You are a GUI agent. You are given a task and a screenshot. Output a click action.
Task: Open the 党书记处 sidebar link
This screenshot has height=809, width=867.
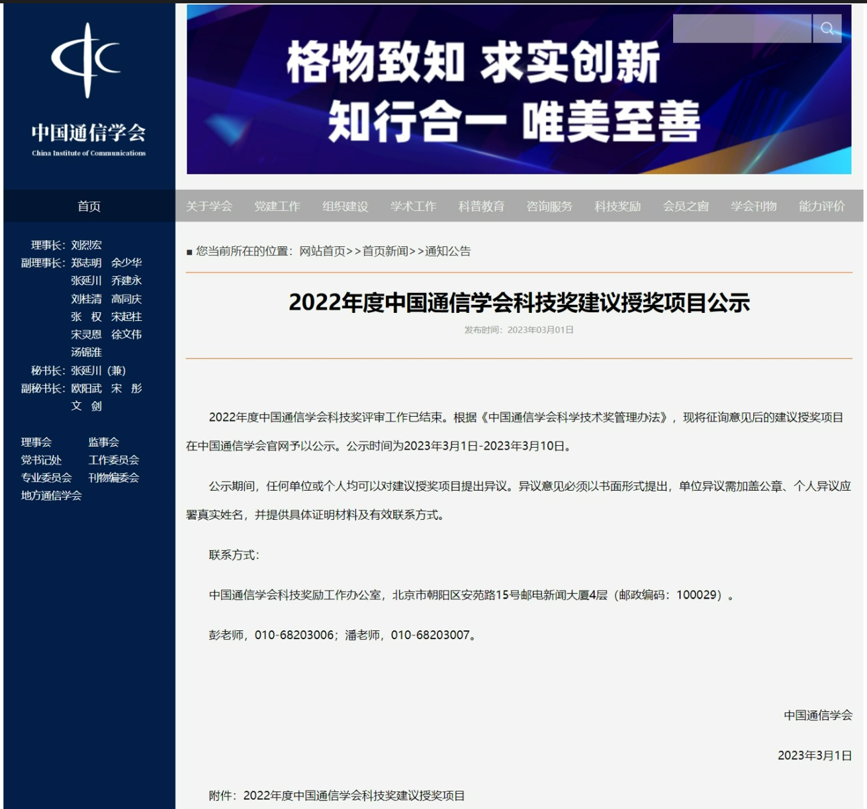tap(41, 460)
